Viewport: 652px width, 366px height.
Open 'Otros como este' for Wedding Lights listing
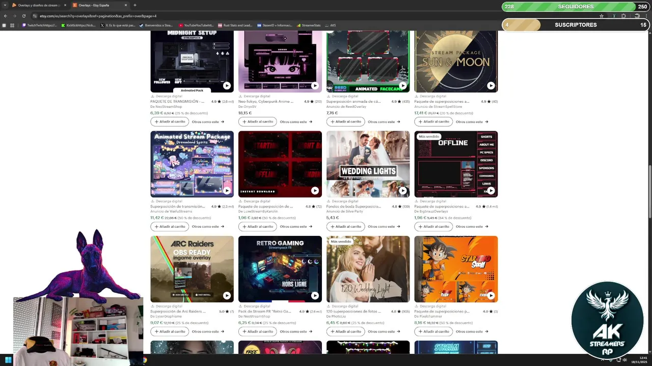pos(384,227)
